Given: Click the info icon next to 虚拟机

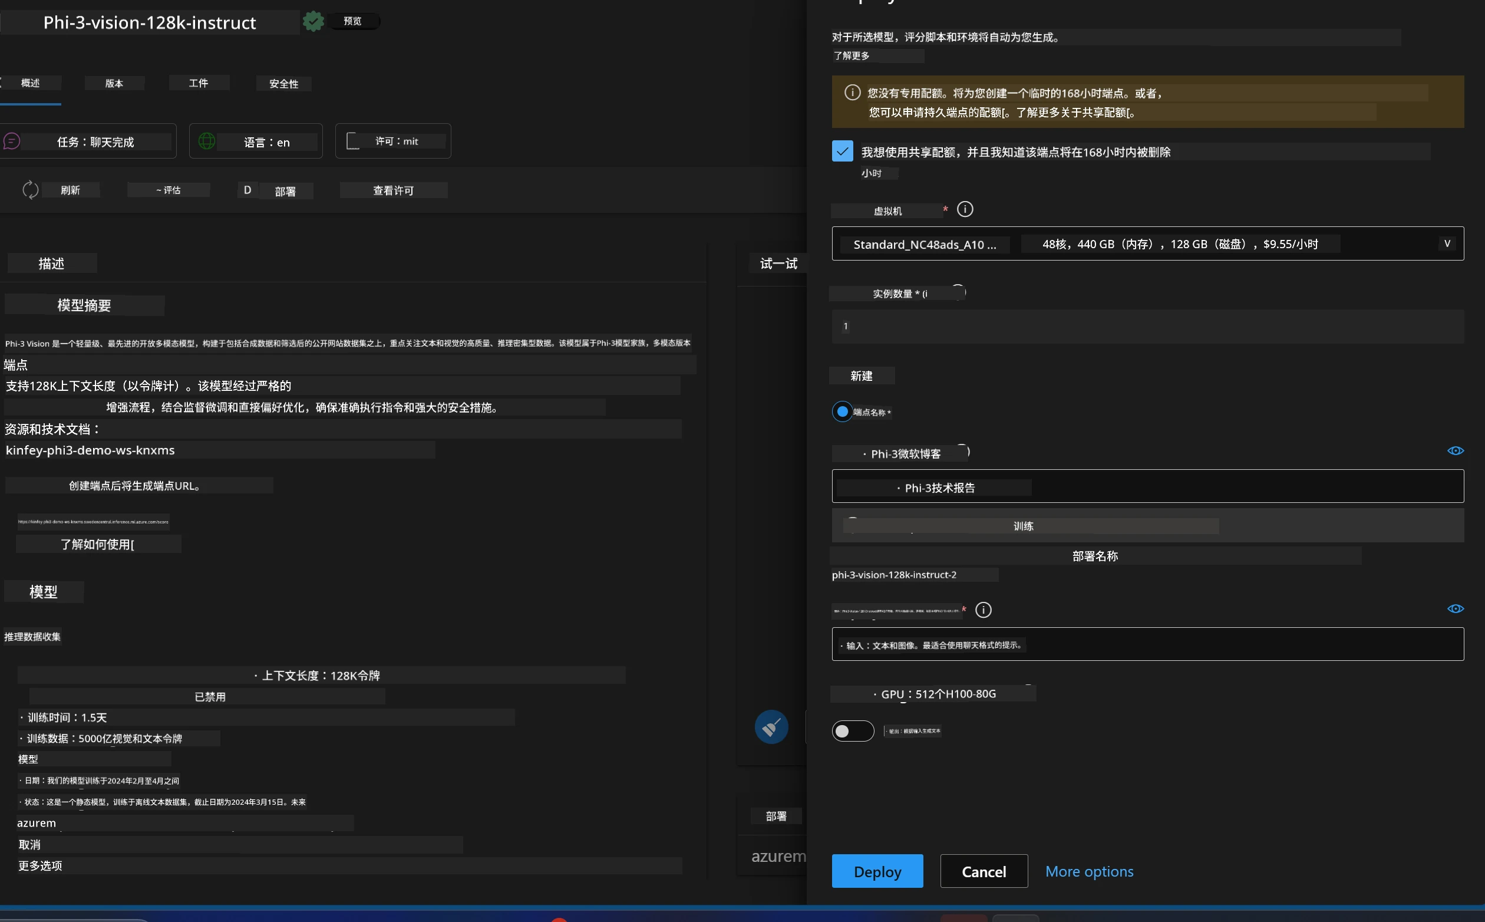Looking at the screenshot, I should click(965, 210).
